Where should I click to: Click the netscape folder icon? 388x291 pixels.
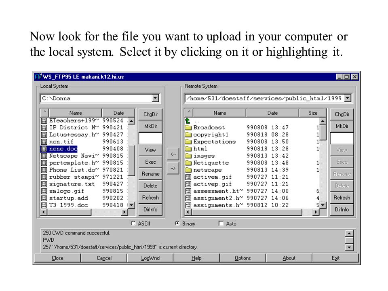coord(188,170)
